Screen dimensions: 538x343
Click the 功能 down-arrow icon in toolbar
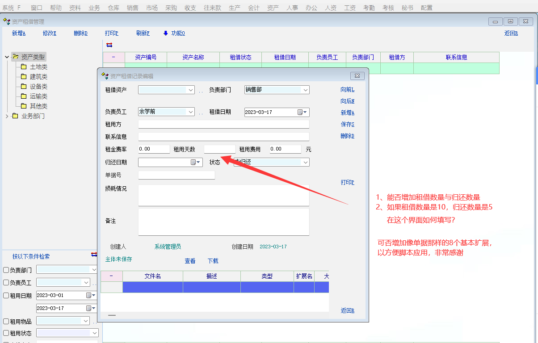[x=166, y=33]
